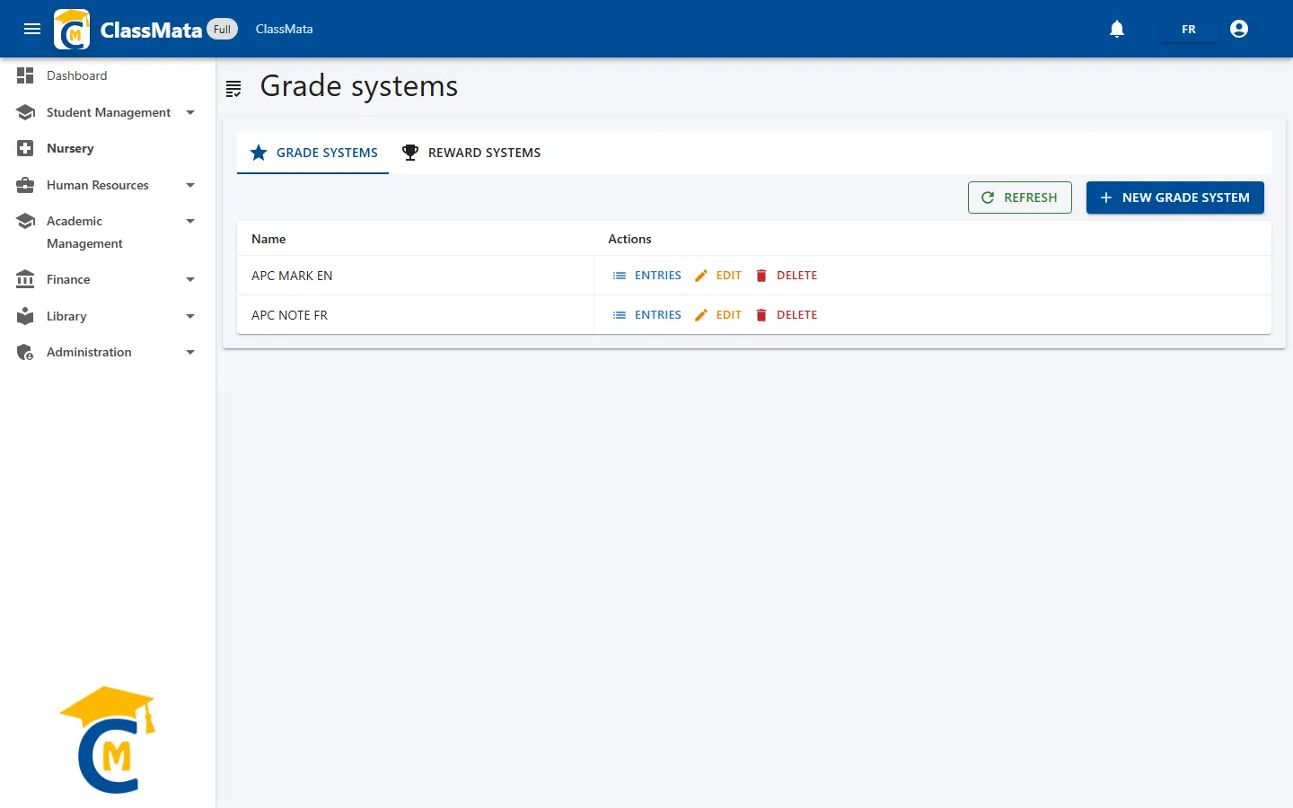Click the Dashboard grid icon
This screenshot has height=808, width=1293.
tap(25, 75)
